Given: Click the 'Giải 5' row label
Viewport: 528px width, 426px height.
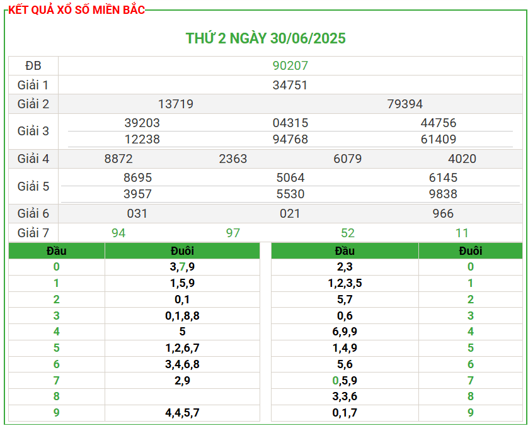Looking at the screenshot, I should (33, 186).
